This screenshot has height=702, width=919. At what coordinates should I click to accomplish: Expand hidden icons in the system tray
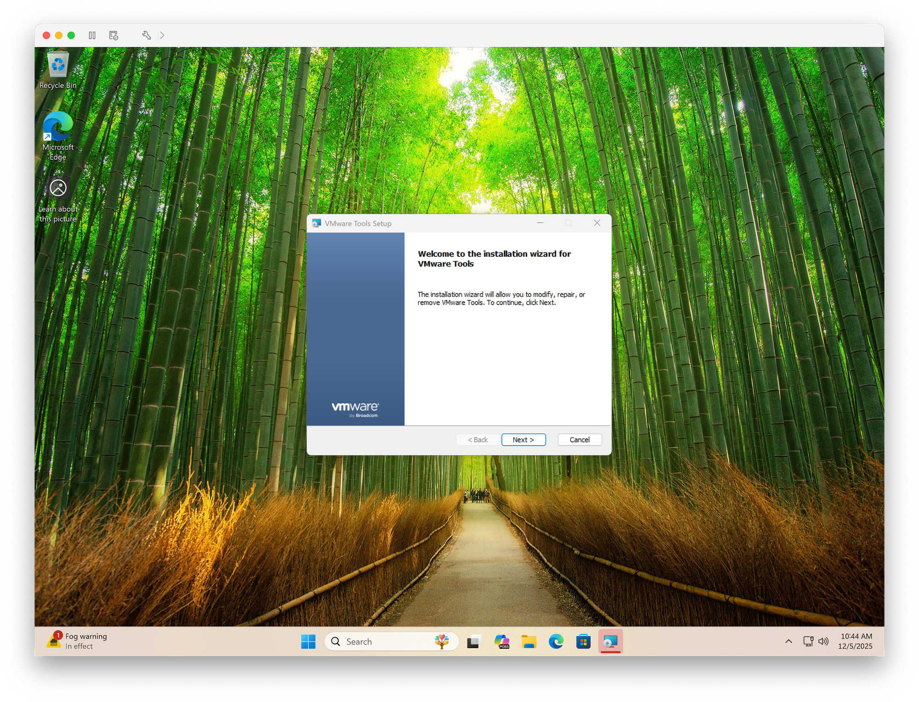click(789, 641)
